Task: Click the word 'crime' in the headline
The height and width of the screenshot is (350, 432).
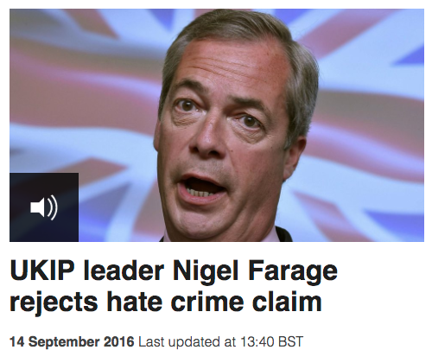Action: 206,301
